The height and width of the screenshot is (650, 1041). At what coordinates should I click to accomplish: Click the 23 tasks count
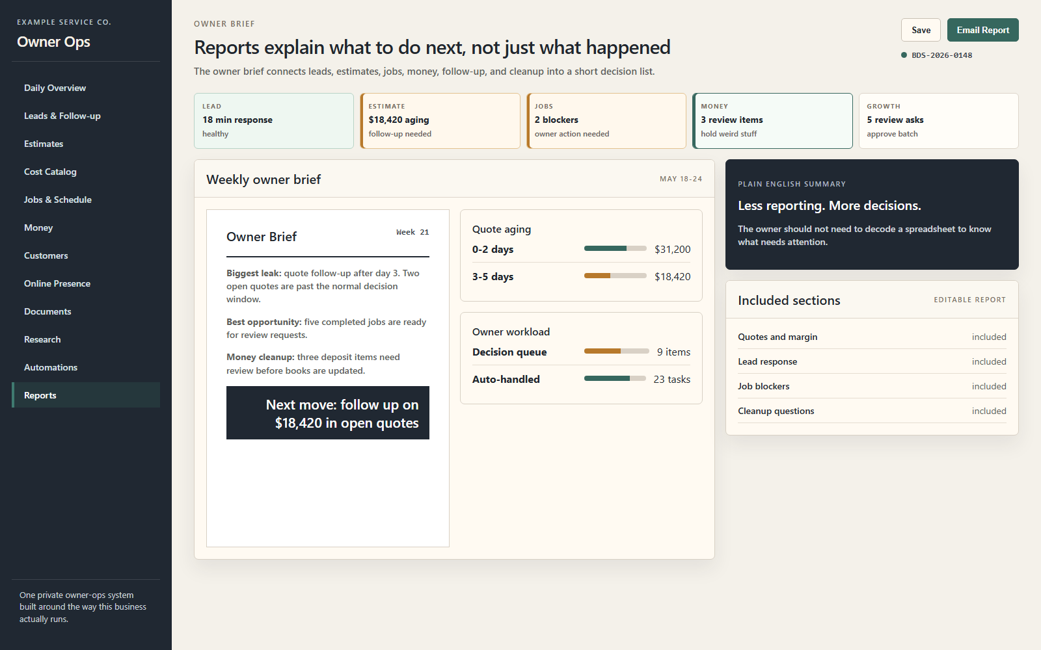pyautogui.click(x=672, y=379)
